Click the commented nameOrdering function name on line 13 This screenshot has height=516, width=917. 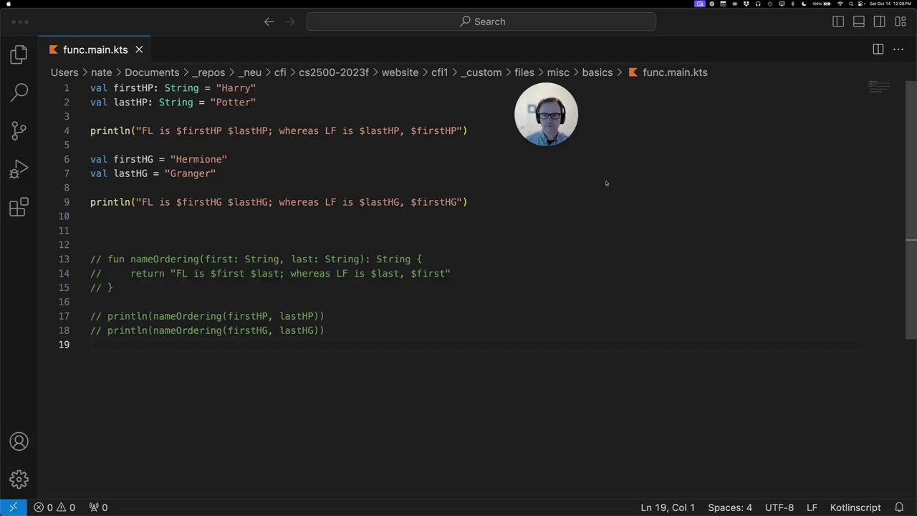tap(165, 259)
